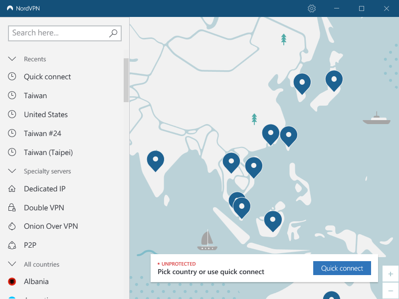Click the clock icon next to plain Taiwan entry
Screen dimensions: 399x299
coord(12,95)
